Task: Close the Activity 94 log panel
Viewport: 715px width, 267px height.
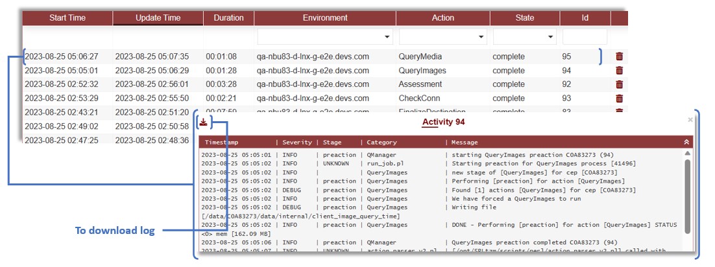Action: [x=690, y=120]
